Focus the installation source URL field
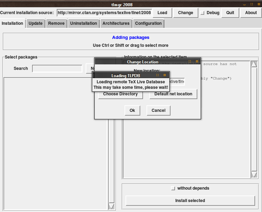 point(104,13)
